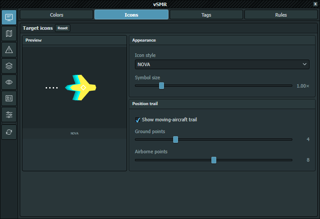Open the warning triangle alerts section
The image size is (320, 219).
click(9, 50)
